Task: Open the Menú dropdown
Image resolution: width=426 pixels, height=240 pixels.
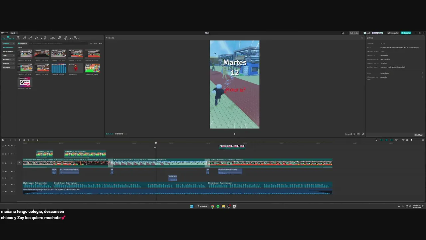Action: point(13,33)
